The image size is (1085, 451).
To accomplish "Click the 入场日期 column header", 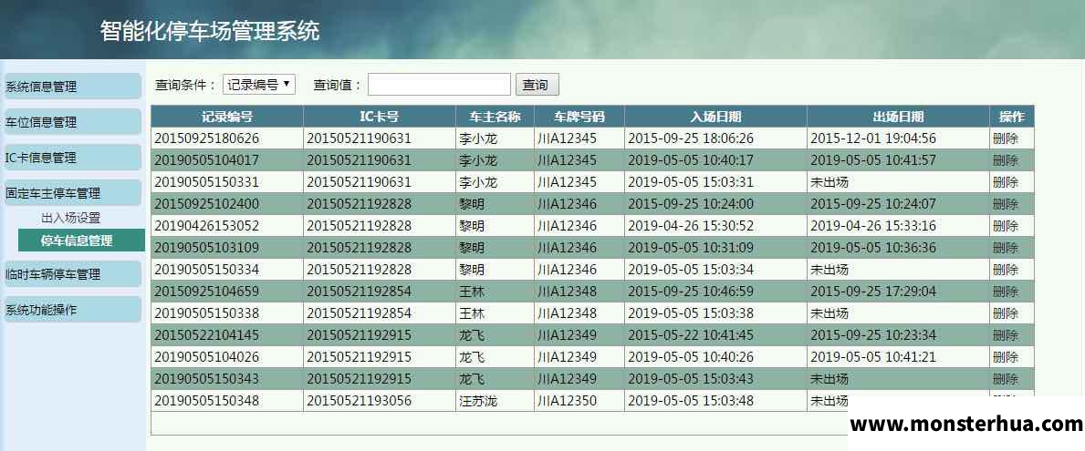I will click(x=715, y=117).
